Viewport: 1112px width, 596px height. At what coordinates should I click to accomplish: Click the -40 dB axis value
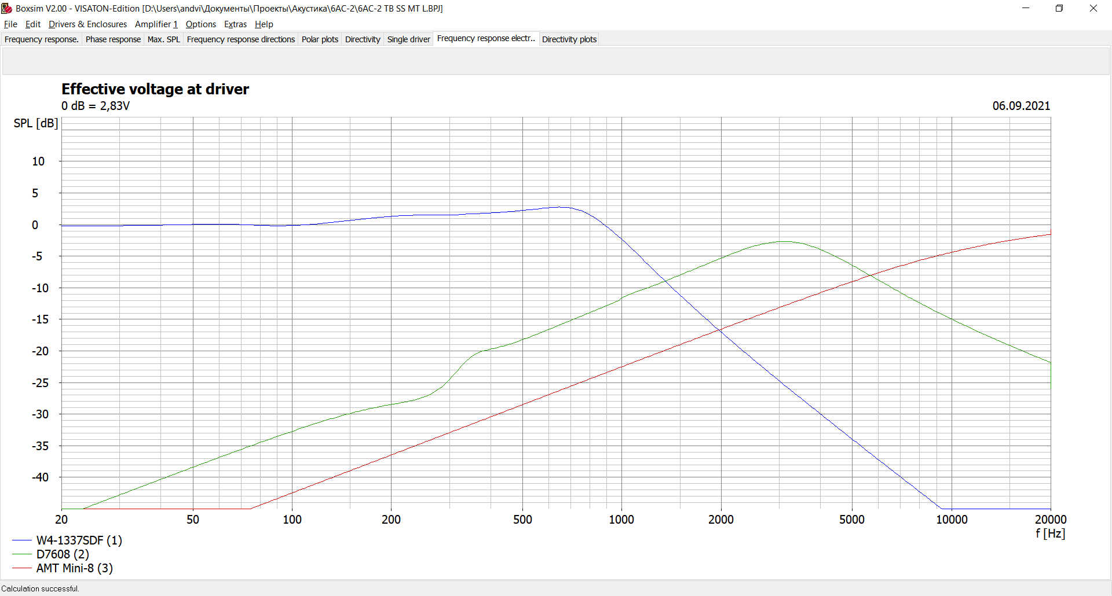click(x=40, y=477)
